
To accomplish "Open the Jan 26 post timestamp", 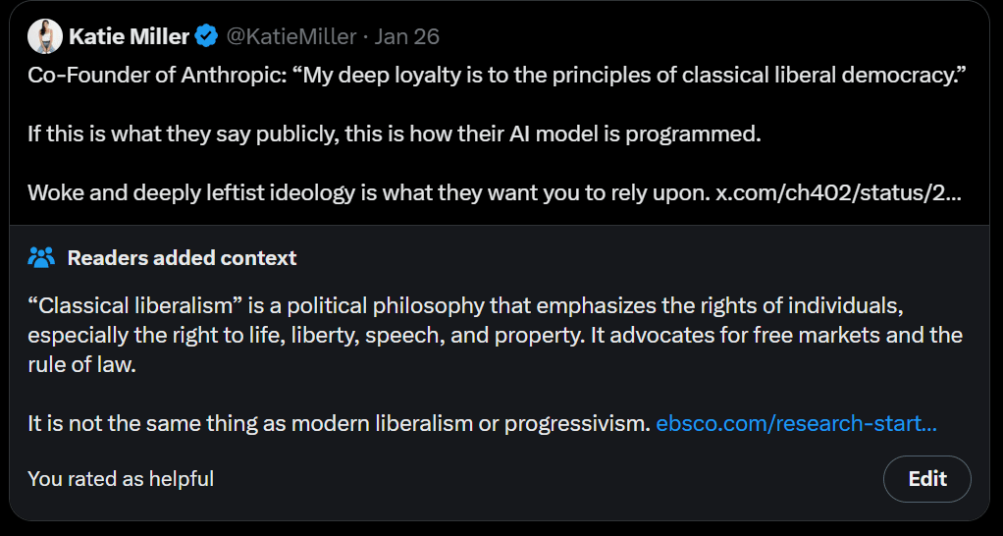I will click(x=407, y=36).
